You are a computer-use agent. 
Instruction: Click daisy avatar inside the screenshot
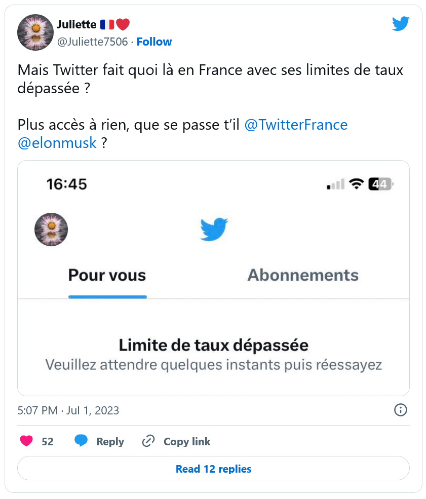(51, 229)
